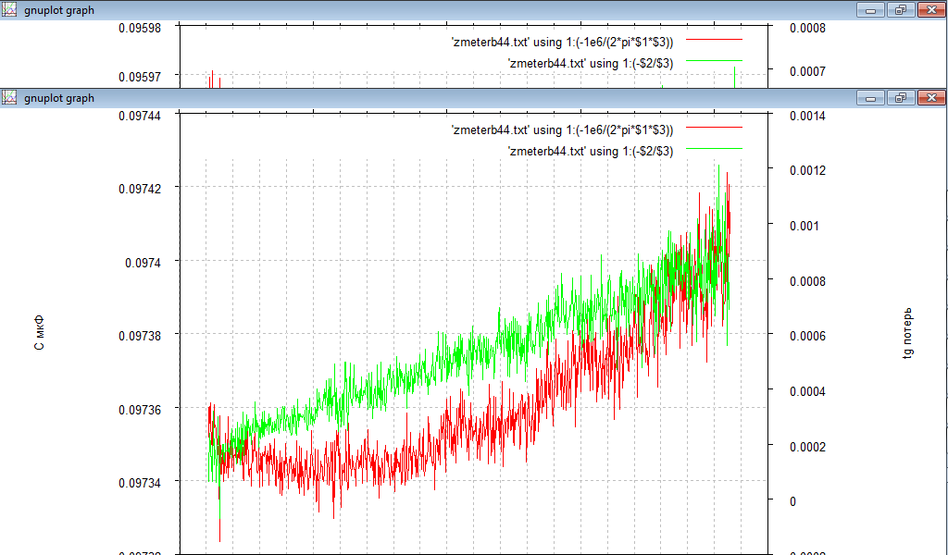Click the left axis tick value 0.09738

pos(140,337)
